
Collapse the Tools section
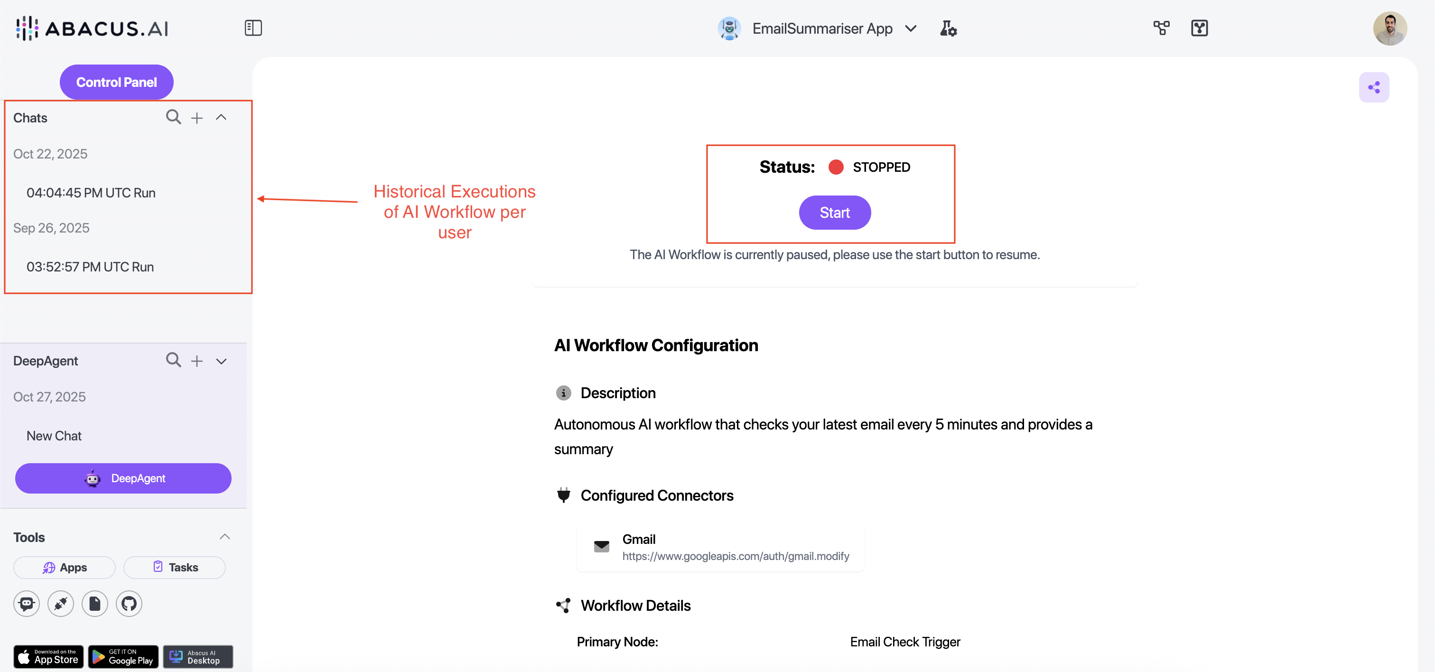(x=224, y=537)
